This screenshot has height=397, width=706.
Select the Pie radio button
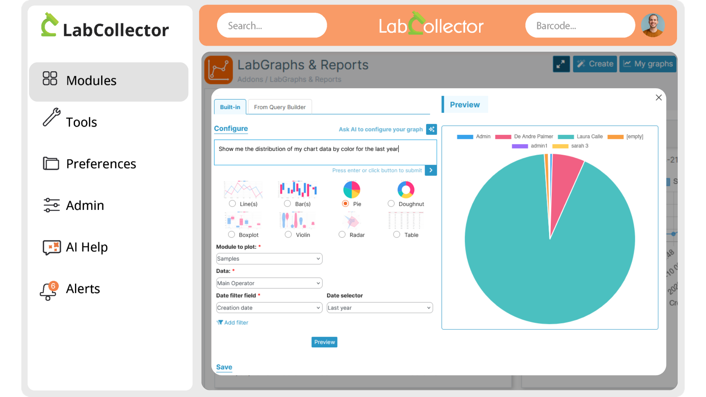click(x=345, y=204)
